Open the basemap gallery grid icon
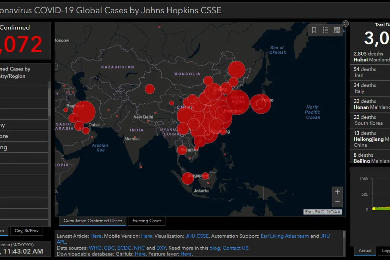Viewport: 390px width, 260px height. pos(337,30)
